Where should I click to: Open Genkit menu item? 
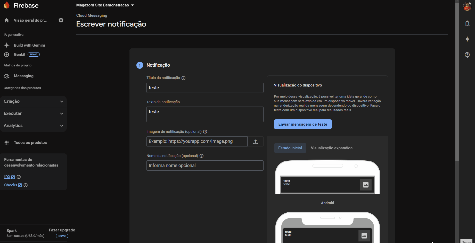point(20,55)
